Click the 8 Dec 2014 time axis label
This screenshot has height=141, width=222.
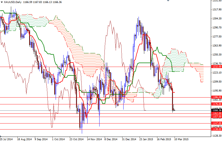[x=111, y=139]
